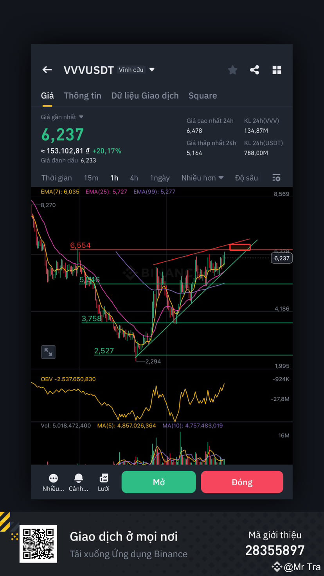Switch chart to the 15m interval

[x=91, y=178]
